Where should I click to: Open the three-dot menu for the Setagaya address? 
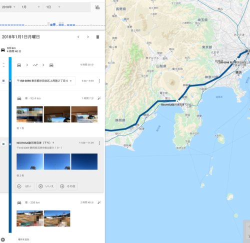[99, 81]
